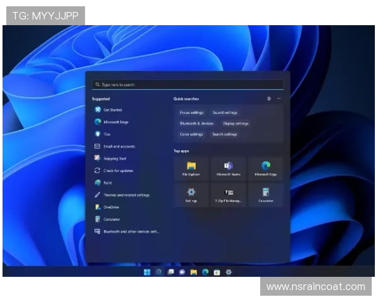Open OneDrive from the Suggested list
378x302 pixels.
coord(111,207)
